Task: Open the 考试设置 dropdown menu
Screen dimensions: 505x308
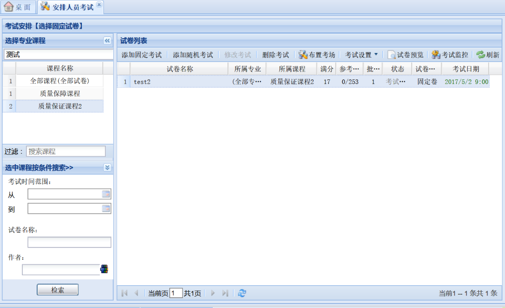Action: 361,55
